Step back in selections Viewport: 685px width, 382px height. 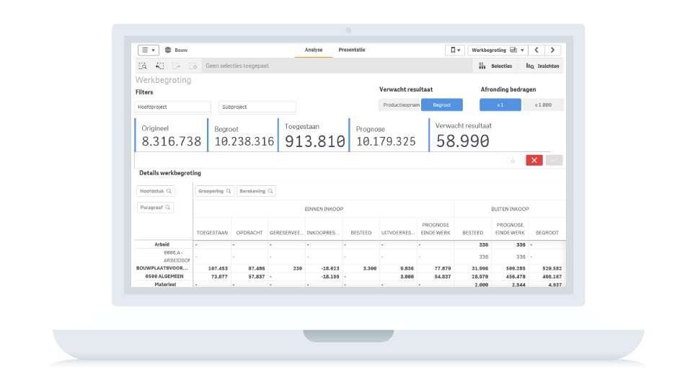pyautogui.click(x=160, y=66)
